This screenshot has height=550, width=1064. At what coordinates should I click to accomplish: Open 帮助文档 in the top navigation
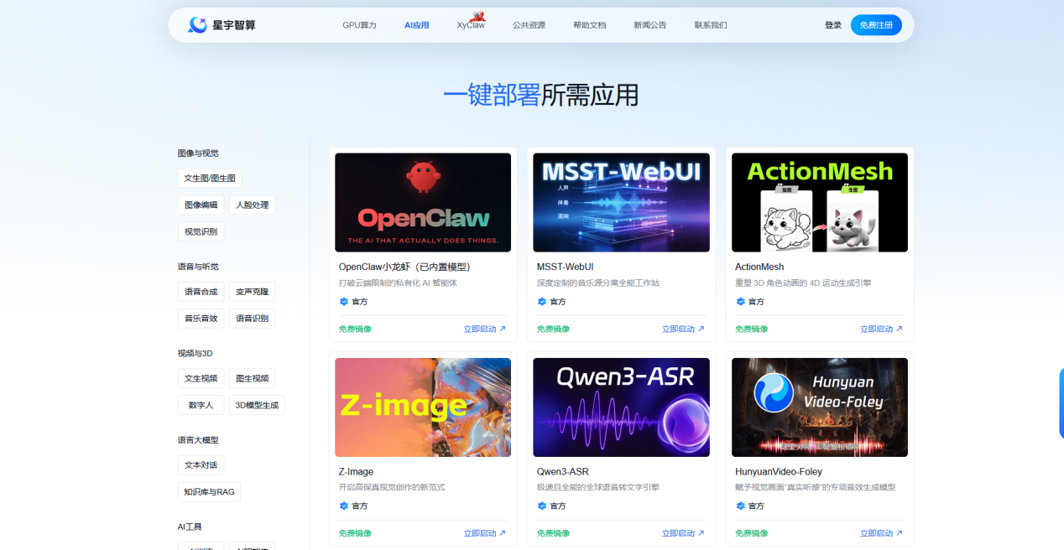589,25
